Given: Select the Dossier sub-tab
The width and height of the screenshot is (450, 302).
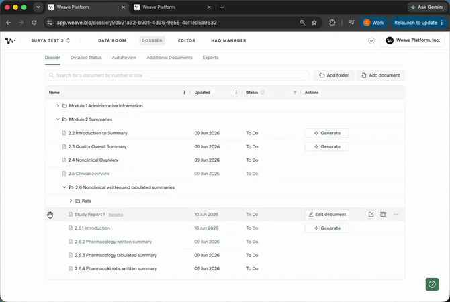Looking at the screenshot, I should [x=52, y=58].
